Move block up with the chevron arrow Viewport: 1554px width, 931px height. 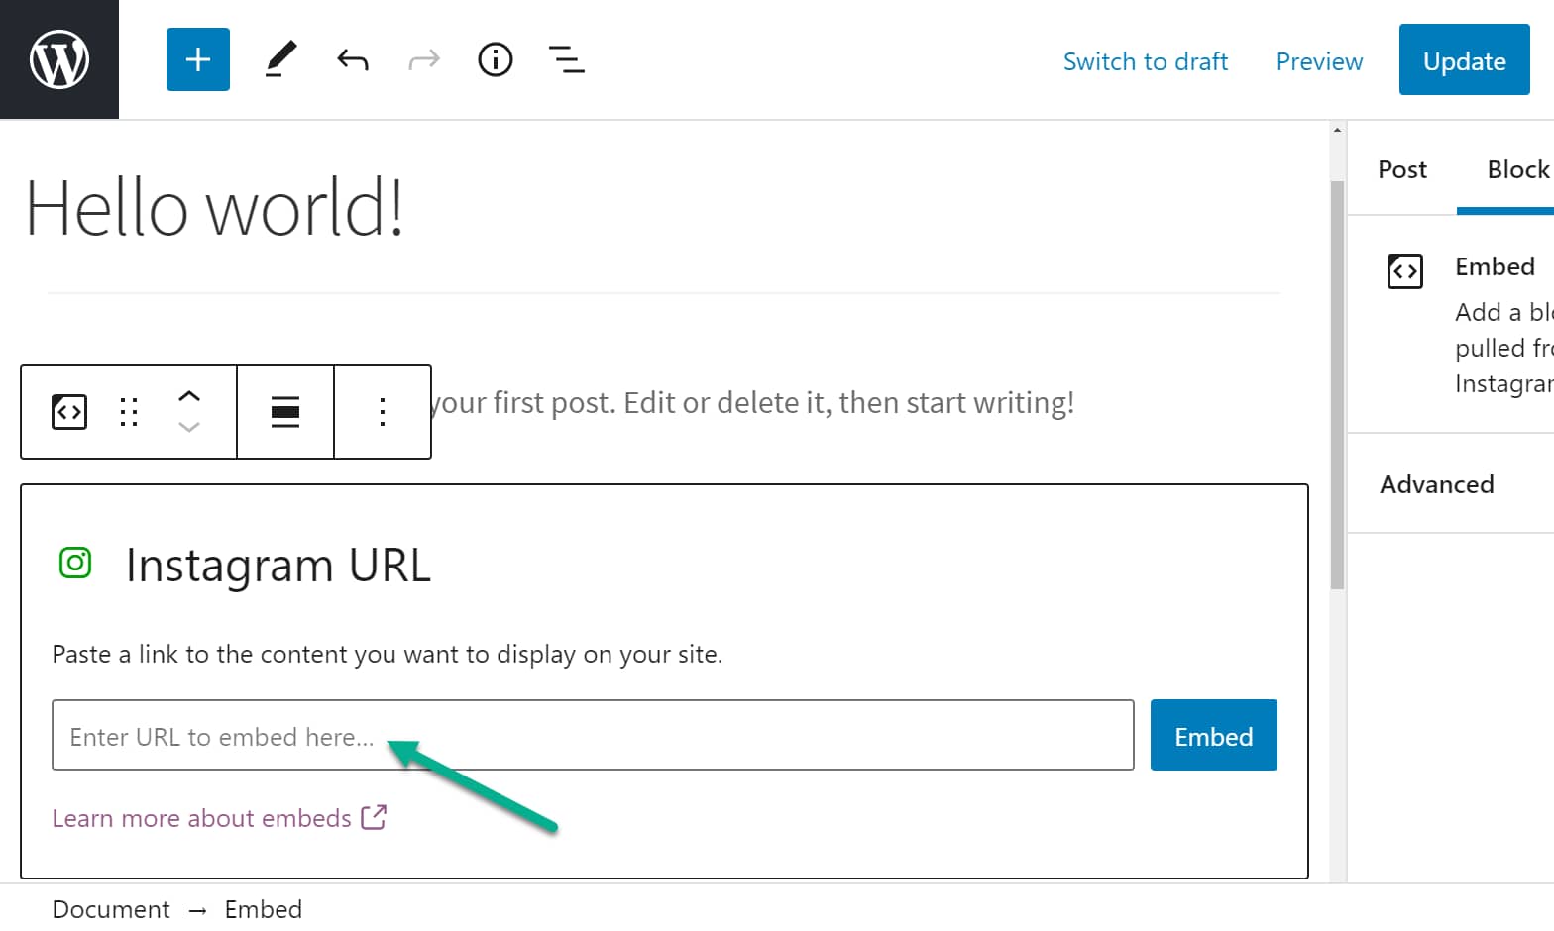point(189,396)
